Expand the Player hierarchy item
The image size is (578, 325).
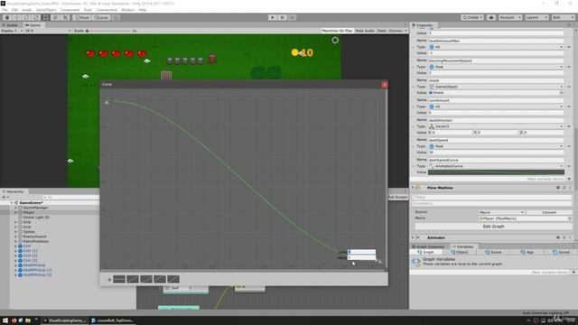(16, 213)
